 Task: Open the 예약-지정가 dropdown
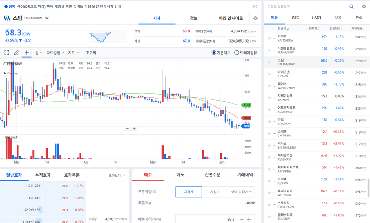point(241,192)
